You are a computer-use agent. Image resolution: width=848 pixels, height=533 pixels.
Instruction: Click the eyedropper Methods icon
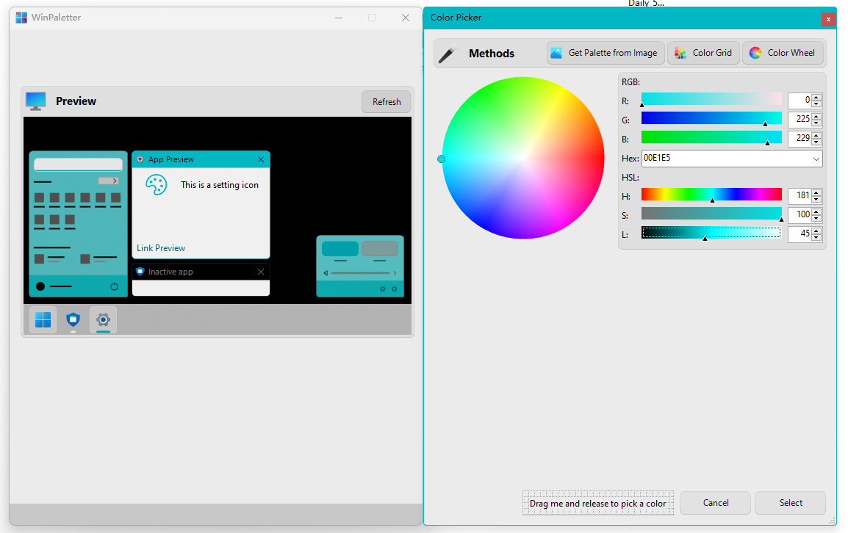coord(448,53)
